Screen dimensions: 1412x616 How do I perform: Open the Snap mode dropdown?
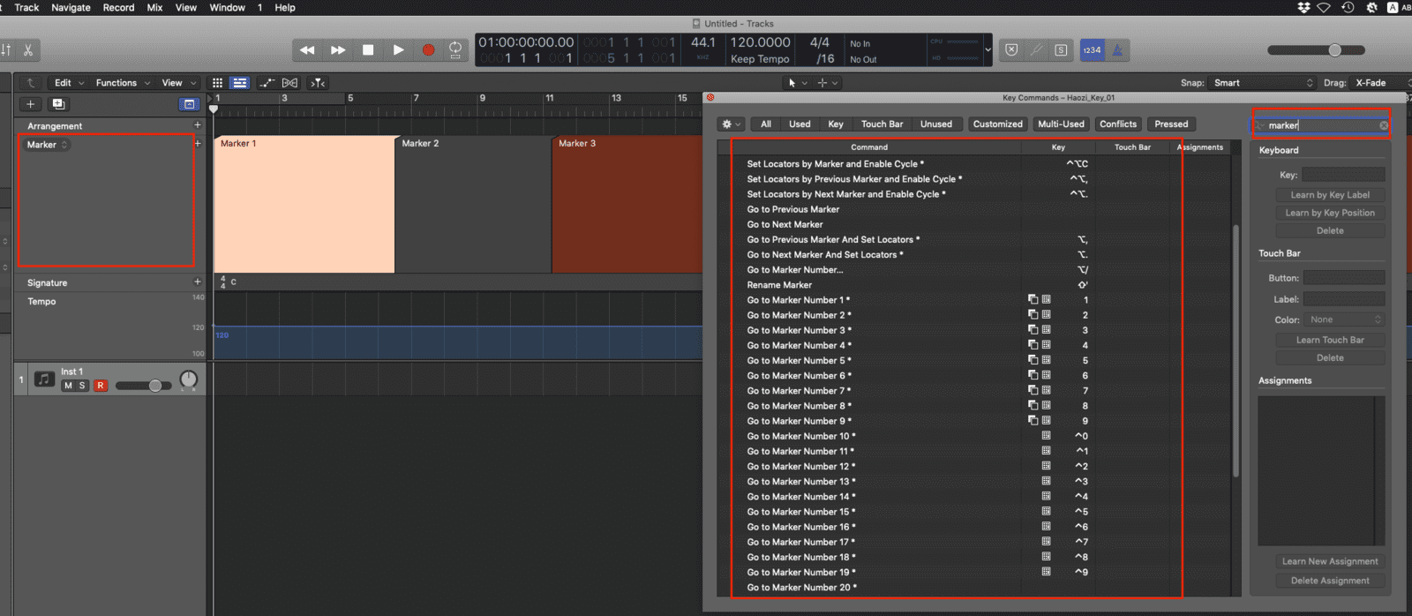pyautogui.click(x=1262, y=83)
